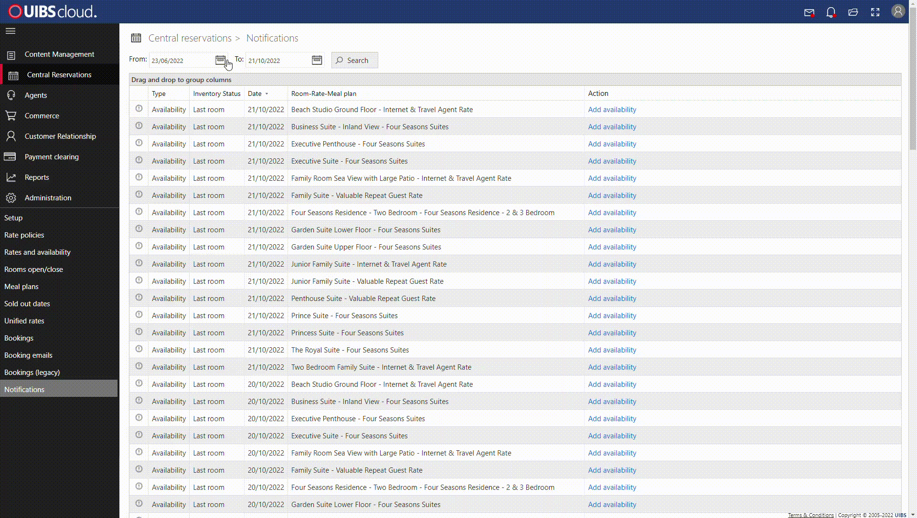This screenshot has width=917, height=518.
Task: Open Administration settings
Action: point(48,197)
